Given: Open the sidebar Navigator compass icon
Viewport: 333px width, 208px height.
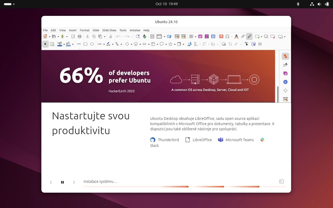Looking at the screenshot, I should [x=285, y=82].
